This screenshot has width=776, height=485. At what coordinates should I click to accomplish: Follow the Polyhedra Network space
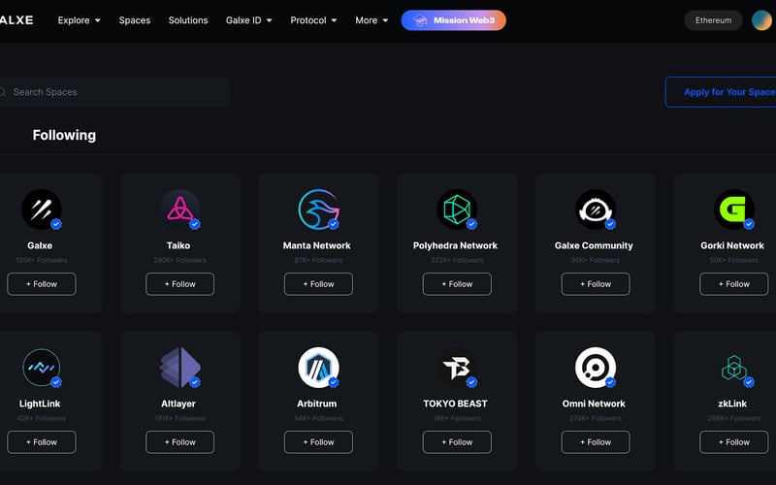pyautogui.click(x=457, y=284)
